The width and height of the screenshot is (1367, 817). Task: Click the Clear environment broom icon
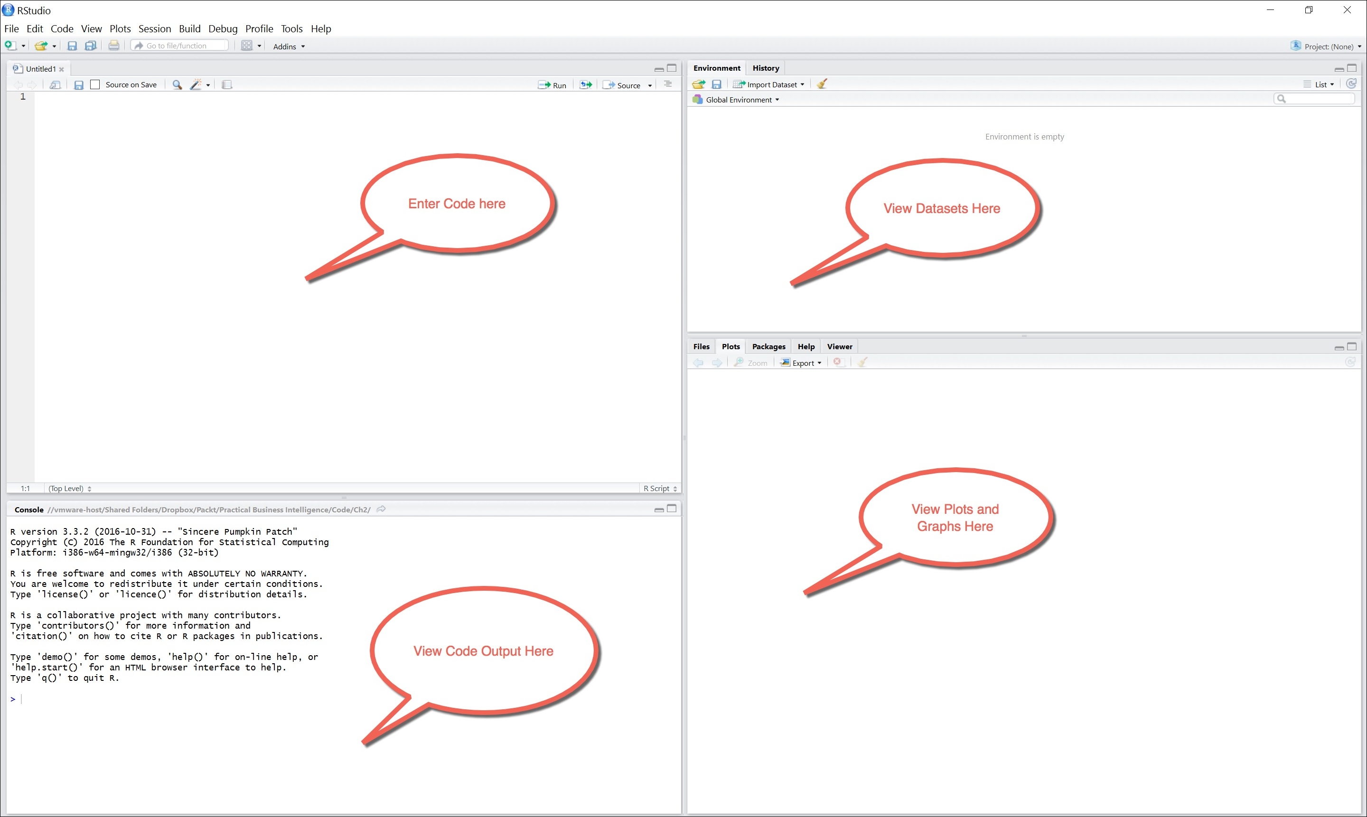822,84
